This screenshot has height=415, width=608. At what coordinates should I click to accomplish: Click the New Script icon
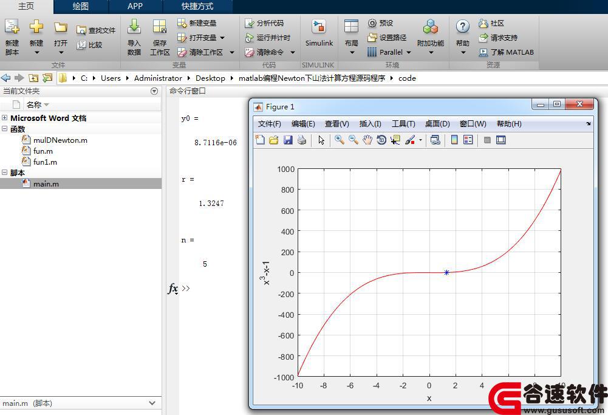[x=12, y=26]
